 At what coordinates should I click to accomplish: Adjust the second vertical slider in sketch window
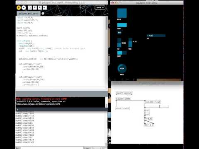130,43
